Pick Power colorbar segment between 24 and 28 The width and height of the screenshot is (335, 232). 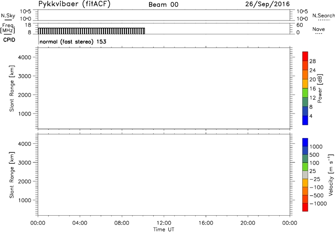coord(305,65)
